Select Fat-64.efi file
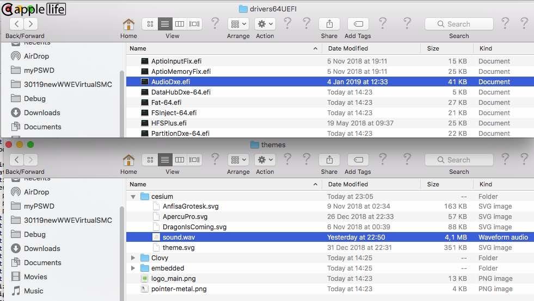 330,102
